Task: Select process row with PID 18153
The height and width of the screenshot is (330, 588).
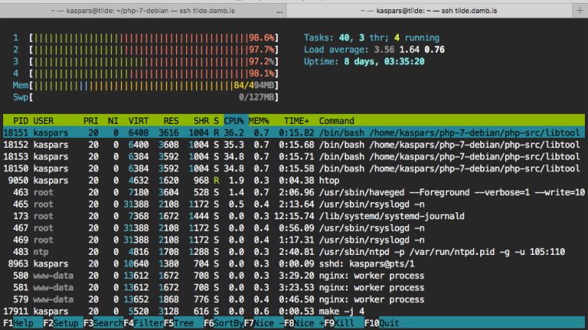Action: coord(294,157)
